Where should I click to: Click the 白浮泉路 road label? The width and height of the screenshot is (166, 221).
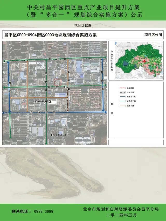tap(43, 112)
